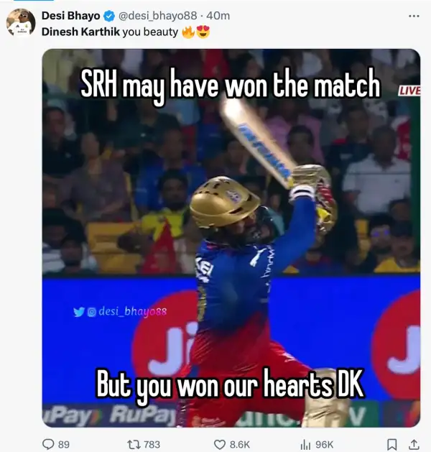Play the Dinesh Karthik video thumbnail
The width and height of the screenshot is (431, 452).
(231, 238)
